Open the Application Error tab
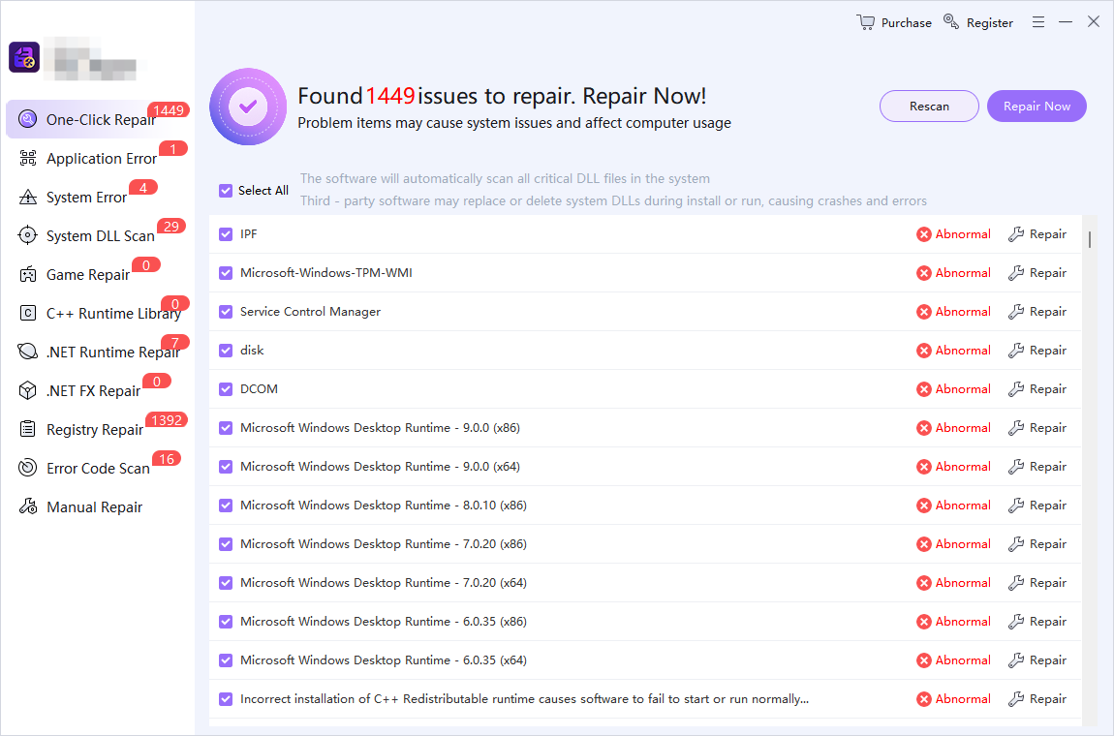Viewport: 1114px width, 736px height. [101, 159]
